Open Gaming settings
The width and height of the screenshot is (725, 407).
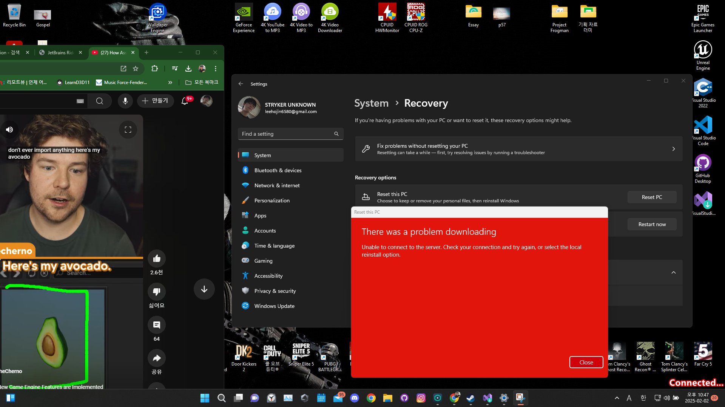(x=290, y=261)
